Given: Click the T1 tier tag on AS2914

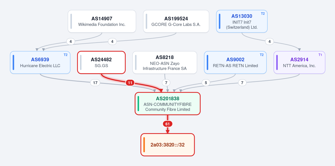Looking at the screenshot, I should [320, 55].
